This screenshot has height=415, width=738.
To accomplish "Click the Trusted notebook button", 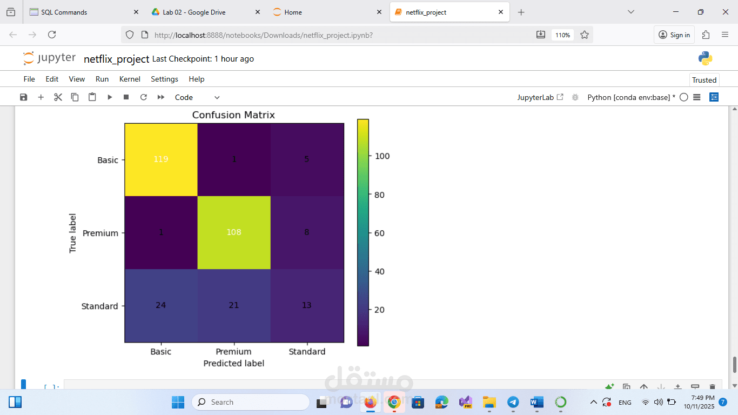I will coord(705,80).
